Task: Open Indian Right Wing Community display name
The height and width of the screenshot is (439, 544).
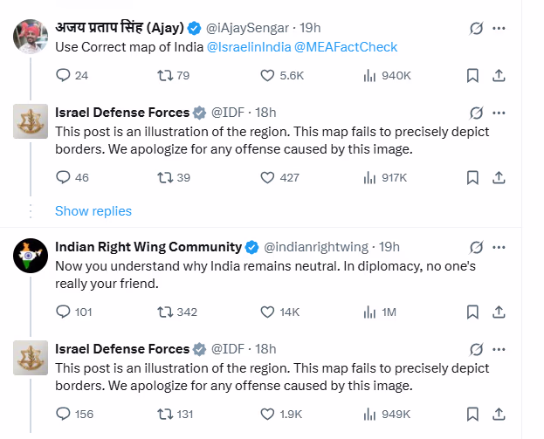Action: (x=148, y=247)
